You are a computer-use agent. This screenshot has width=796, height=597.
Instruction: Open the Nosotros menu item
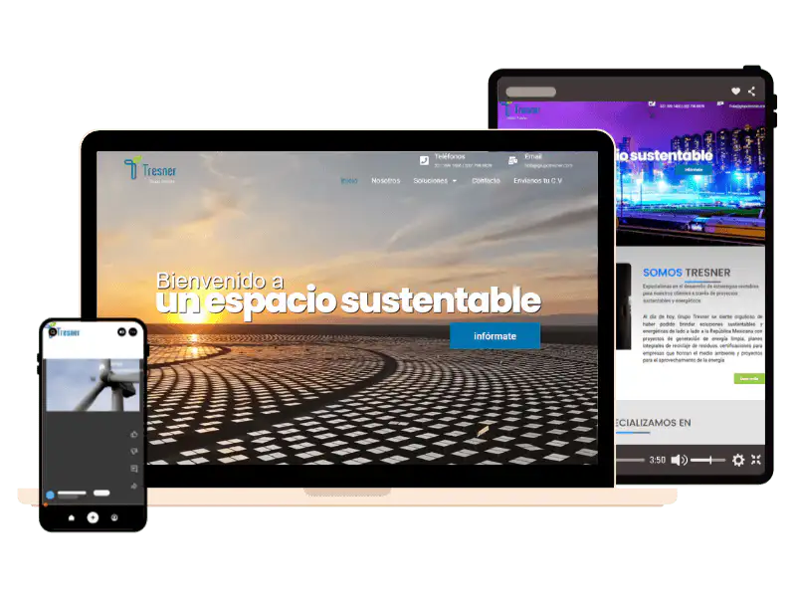point(385,181)
